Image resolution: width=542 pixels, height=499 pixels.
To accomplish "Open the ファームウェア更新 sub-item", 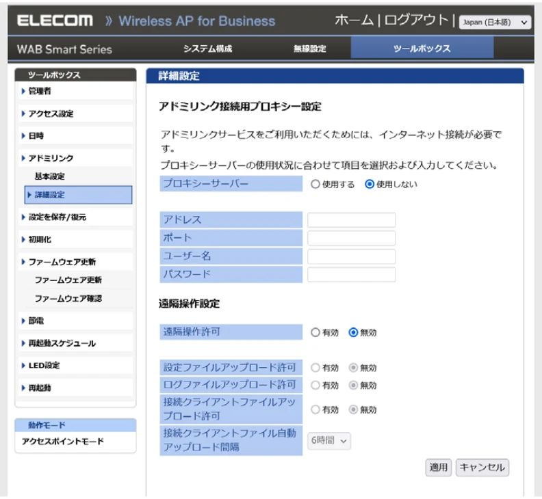I will tap(68, 280).
